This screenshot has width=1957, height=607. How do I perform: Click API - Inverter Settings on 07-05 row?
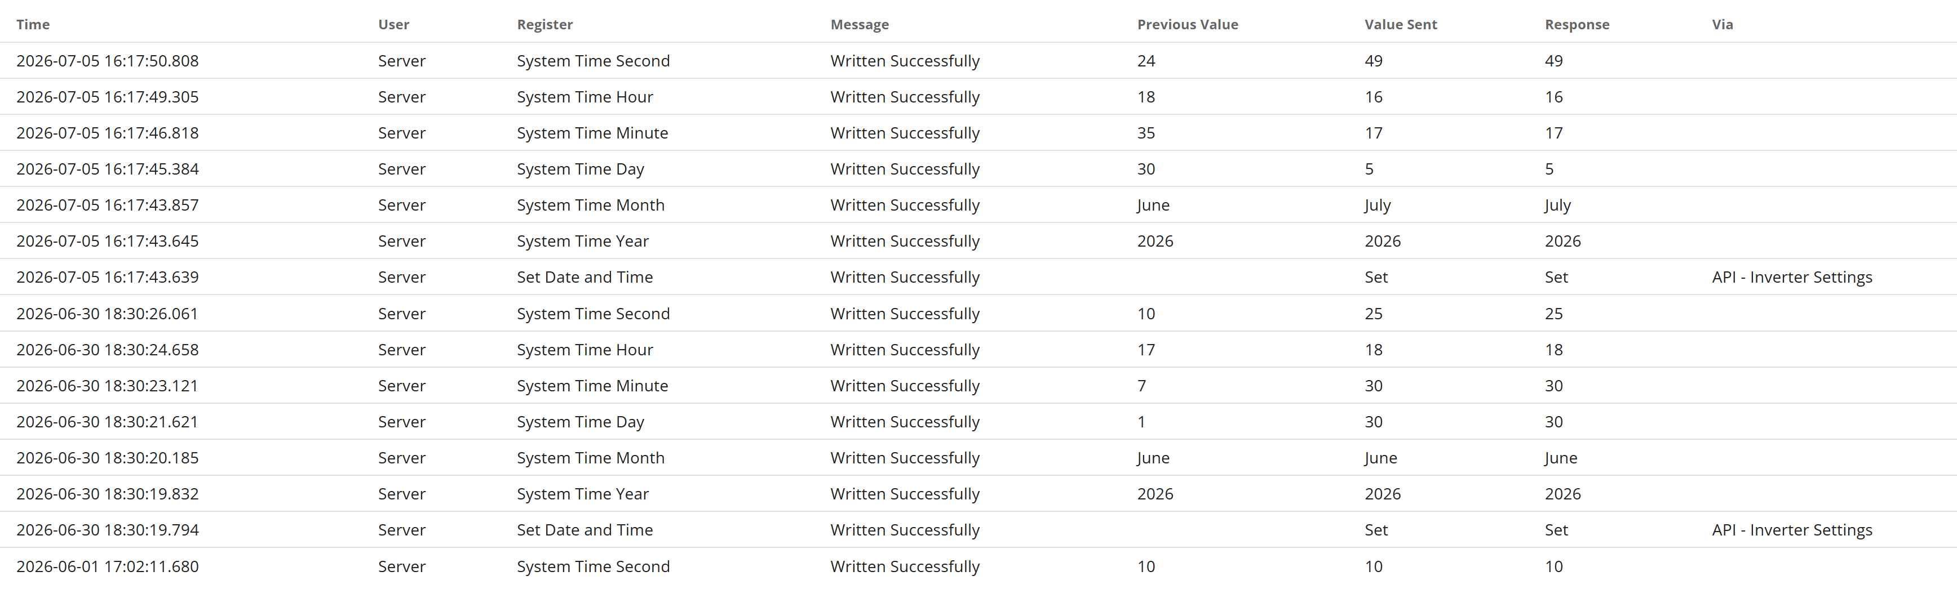tap(1791, 277)
